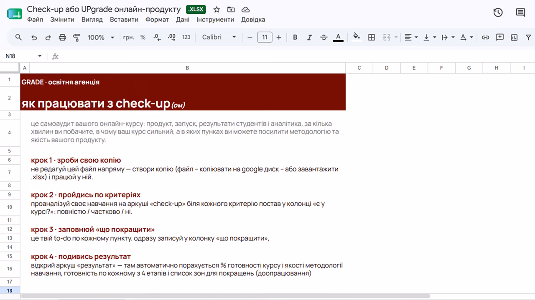
Task: Click the search menus magnifier icon
Action: pos(18,37)
